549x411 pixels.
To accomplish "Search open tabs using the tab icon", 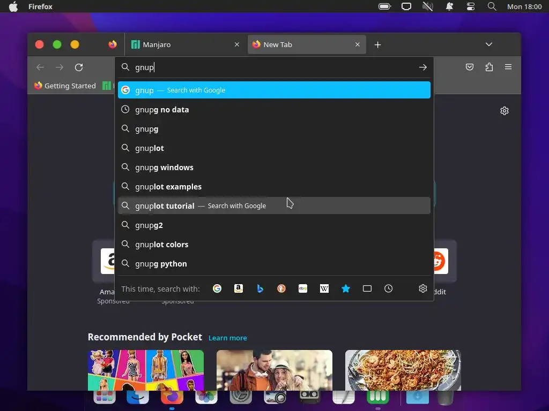I will pos(367,288).
